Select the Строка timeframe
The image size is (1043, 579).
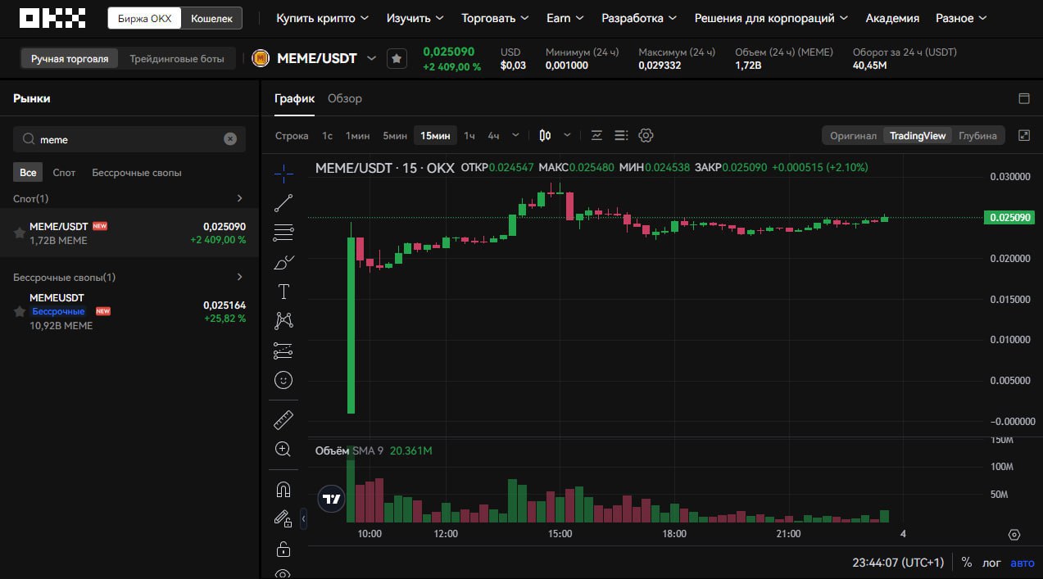coord(292,136)
